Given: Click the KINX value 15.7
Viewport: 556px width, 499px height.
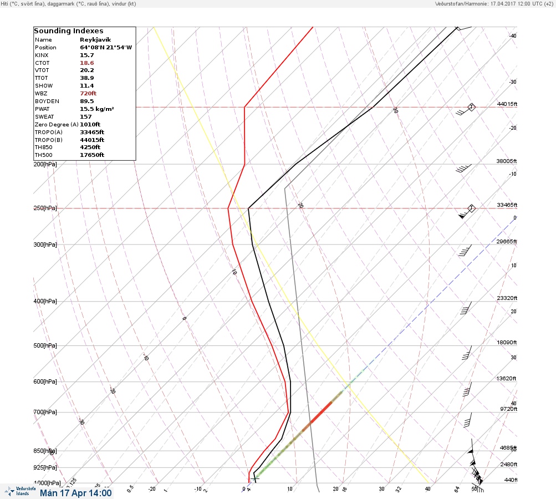Looking at the screenshot, I should [87, 55].
